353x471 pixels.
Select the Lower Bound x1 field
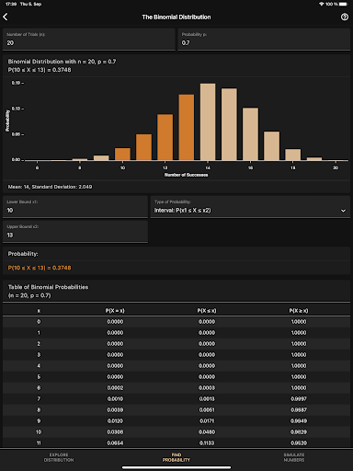click(x=75, y=207)
